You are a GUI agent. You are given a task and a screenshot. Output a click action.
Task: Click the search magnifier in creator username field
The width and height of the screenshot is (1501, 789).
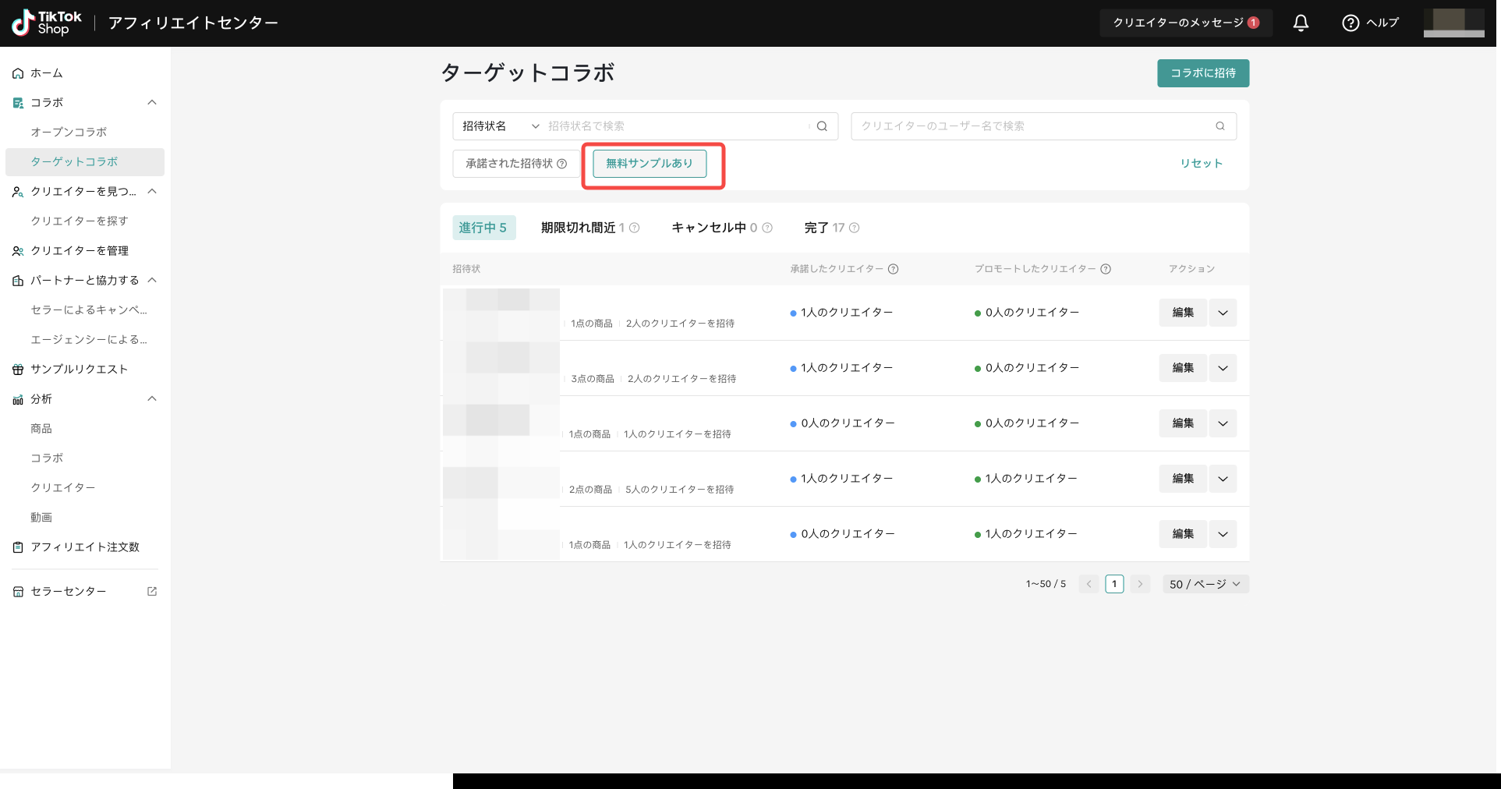tap(1220, 126)
